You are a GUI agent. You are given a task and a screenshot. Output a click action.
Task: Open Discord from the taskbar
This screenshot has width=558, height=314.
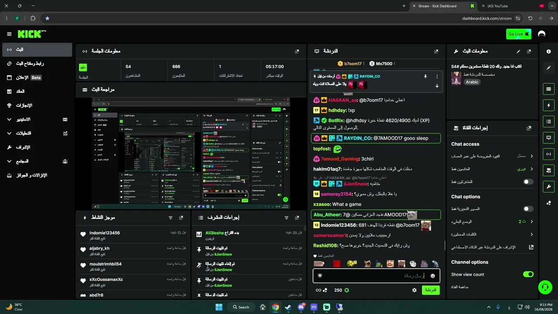(301, 307)
